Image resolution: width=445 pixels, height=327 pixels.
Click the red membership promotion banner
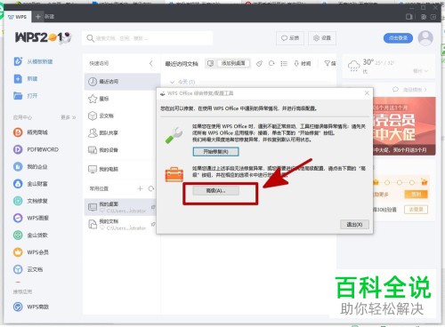tap(404, 126)
